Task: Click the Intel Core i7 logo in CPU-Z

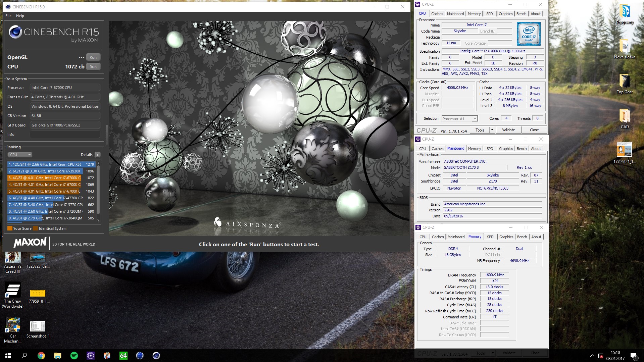Action: coord(529,34)
